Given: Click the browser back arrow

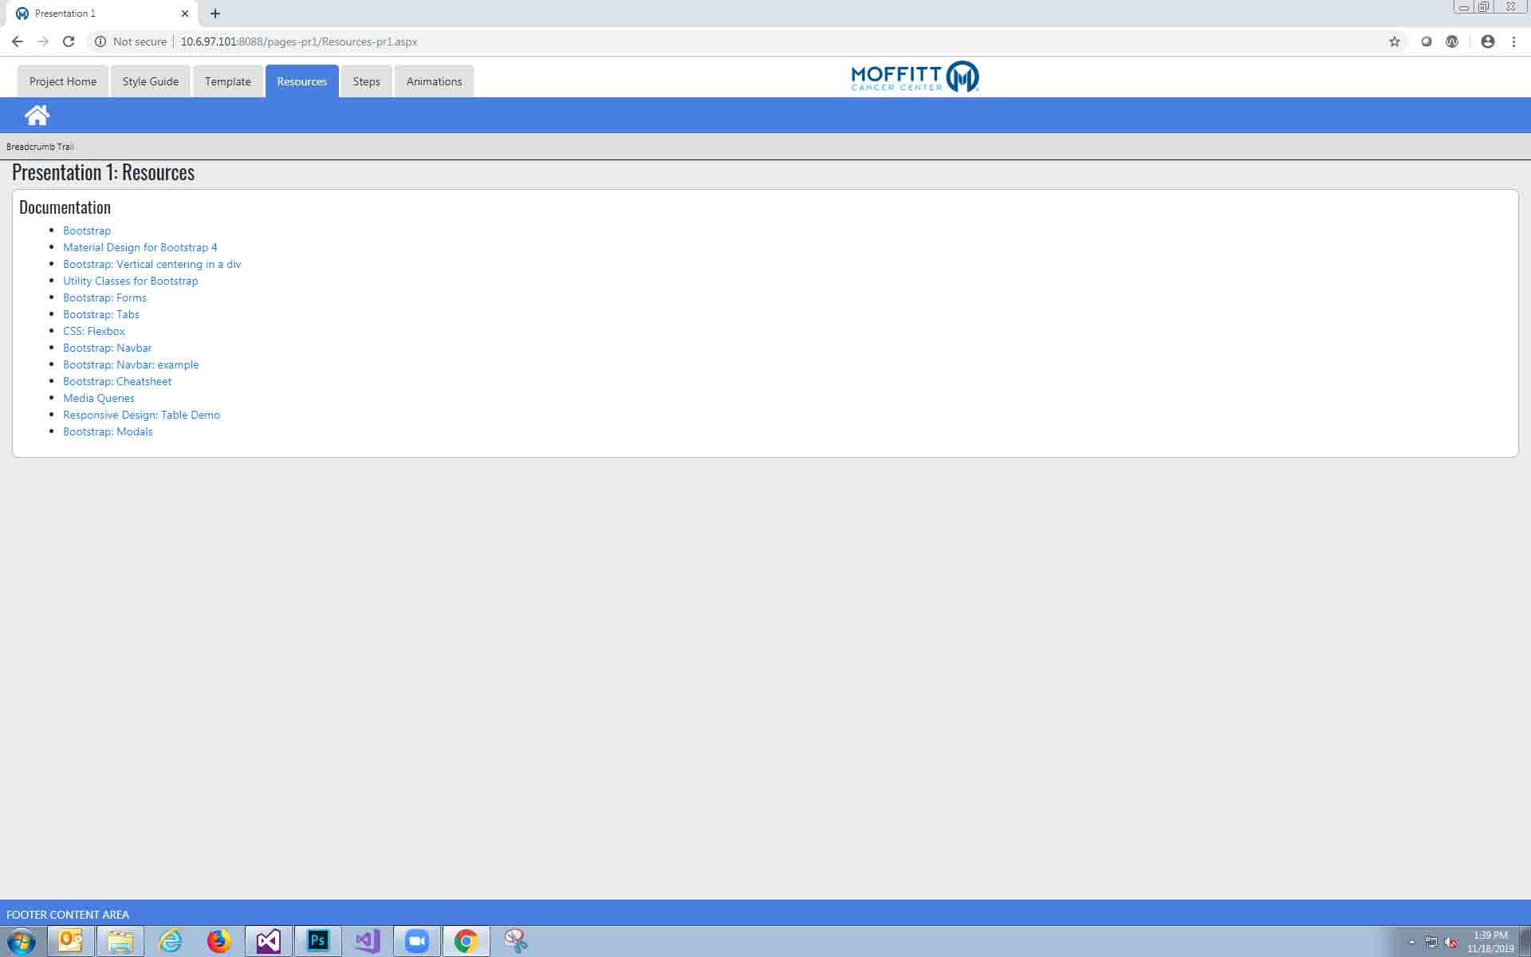Looking at the screenshot, I should pyautogui.click(x=18, y=41).
